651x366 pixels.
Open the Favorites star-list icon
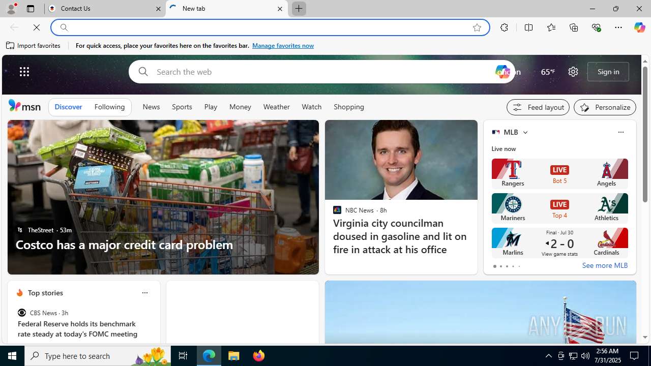[x=551, y=27]
